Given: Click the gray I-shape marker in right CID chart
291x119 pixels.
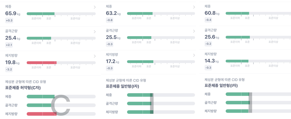Looking at the screenshot, I should click(x=250, y=103).
